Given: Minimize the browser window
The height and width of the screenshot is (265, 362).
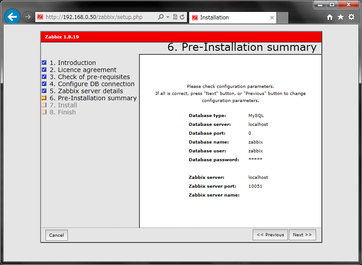Looking at the screenshot, I should [x=320, y=4].
